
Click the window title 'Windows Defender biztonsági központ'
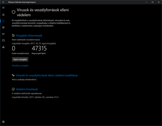[x=22, y=2]
